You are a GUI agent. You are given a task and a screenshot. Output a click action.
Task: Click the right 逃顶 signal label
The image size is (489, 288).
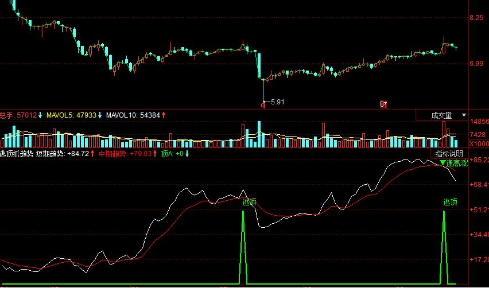pos(450,202)
